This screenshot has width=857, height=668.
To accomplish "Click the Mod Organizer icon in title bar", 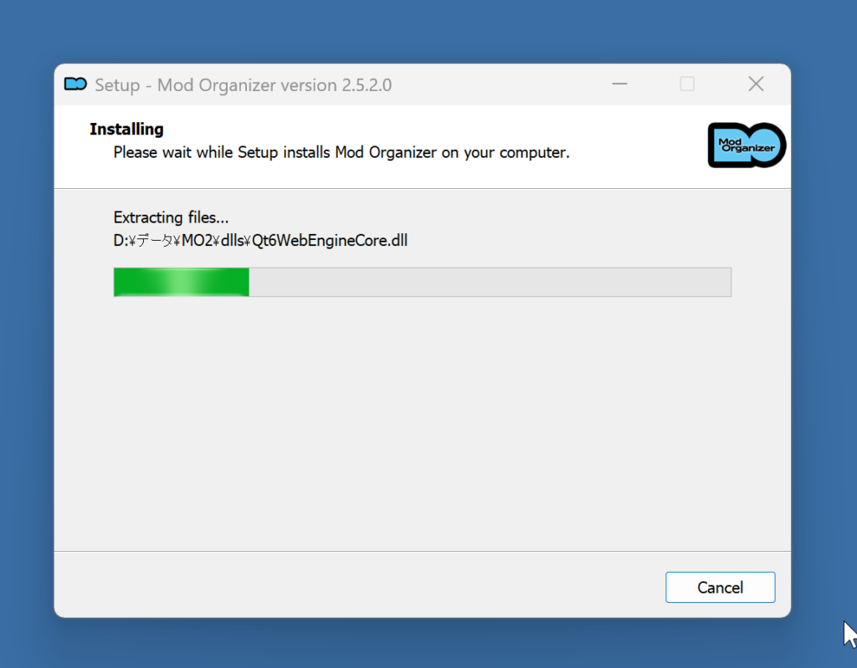I will (x=75, y=84).
